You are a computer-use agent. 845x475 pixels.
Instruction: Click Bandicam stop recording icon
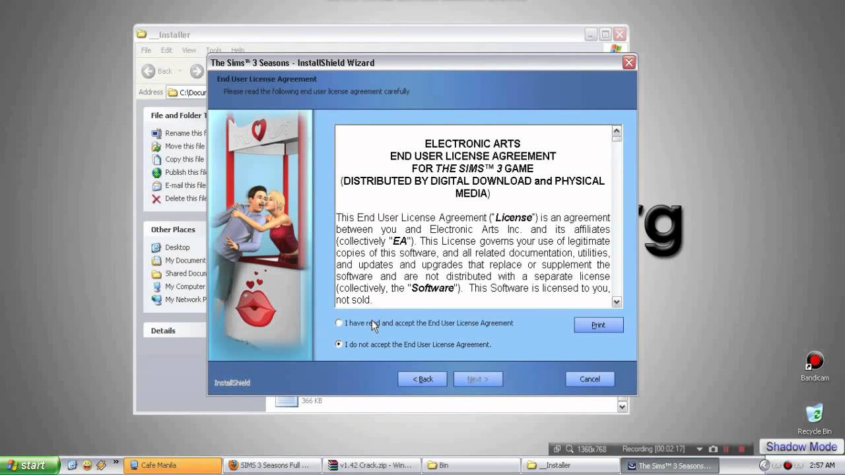[x=741, y=449]
